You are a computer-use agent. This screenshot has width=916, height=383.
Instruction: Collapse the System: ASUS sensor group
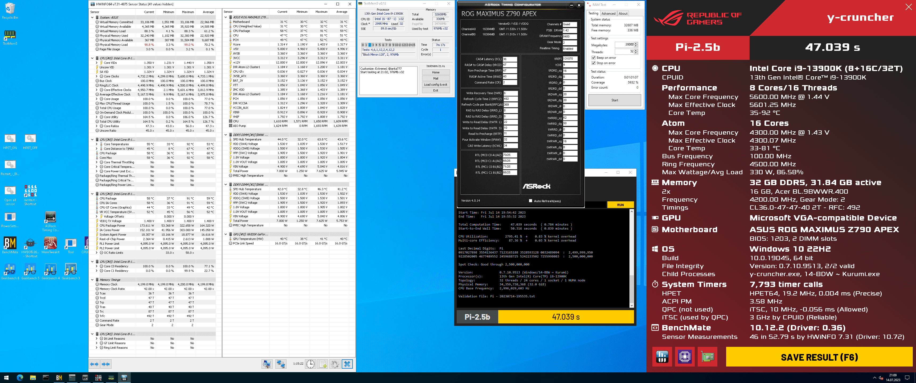point(92,17)
